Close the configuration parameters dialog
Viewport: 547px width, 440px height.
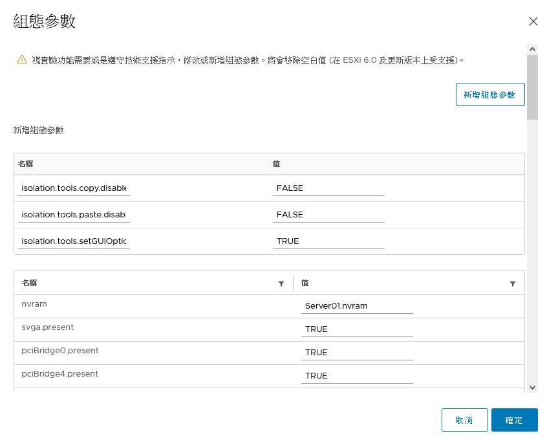pyautogui.click(x=533, y=21)
